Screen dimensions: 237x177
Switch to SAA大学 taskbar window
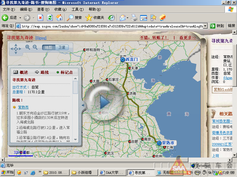112,172
